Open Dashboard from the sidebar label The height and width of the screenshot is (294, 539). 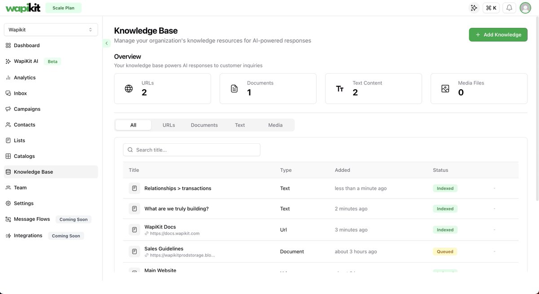point(27,45)
